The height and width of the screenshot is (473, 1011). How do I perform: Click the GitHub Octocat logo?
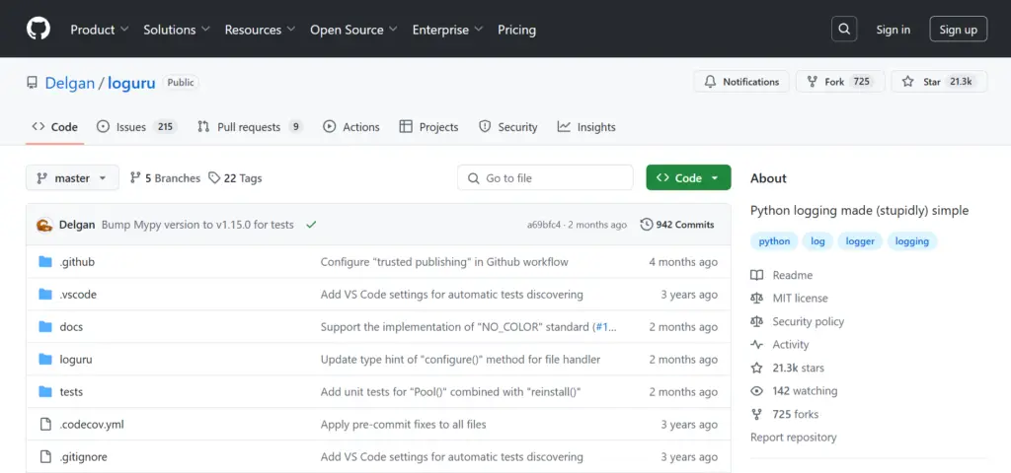39,29
